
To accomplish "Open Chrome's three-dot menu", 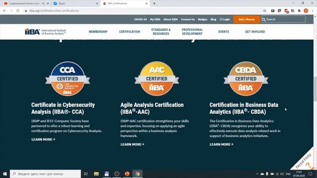I will click(313, 11).
